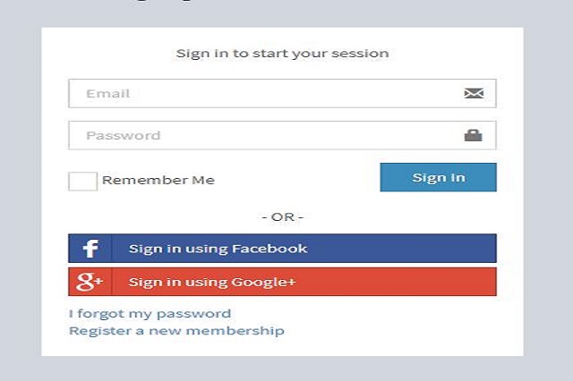The height and width of the screenshot is (381, 573).
Task: Click the white Facebook "f" logo
Action: 90,249
